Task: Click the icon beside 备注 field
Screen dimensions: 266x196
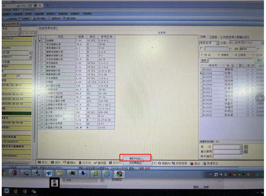Action: 245,146
